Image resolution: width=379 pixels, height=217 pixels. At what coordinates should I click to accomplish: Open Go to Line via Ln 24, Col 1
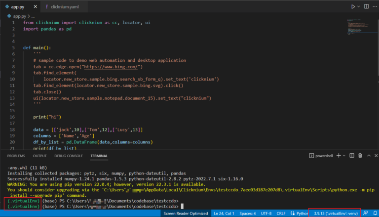point(224,214)
